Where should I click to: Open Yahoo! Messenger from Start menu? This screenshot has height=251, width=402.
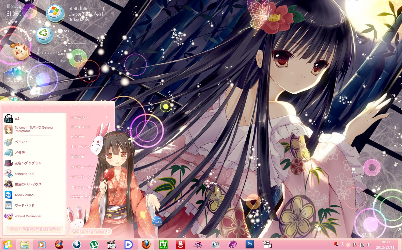click(x=34, y=216)
